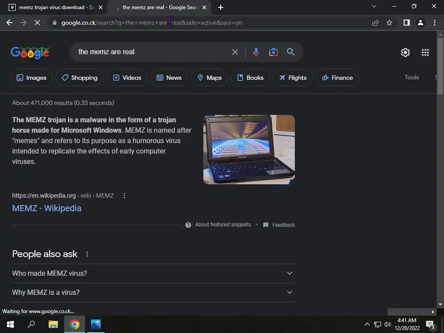
Task: Open a new browser tab
Action: pos(221,7)
